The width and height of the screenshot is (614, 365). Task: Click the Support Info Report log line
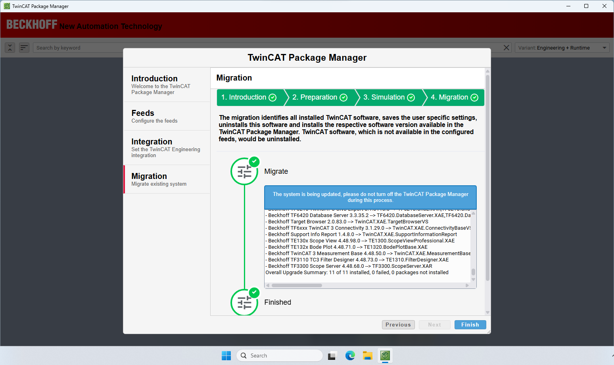click(x=361, y=234)
